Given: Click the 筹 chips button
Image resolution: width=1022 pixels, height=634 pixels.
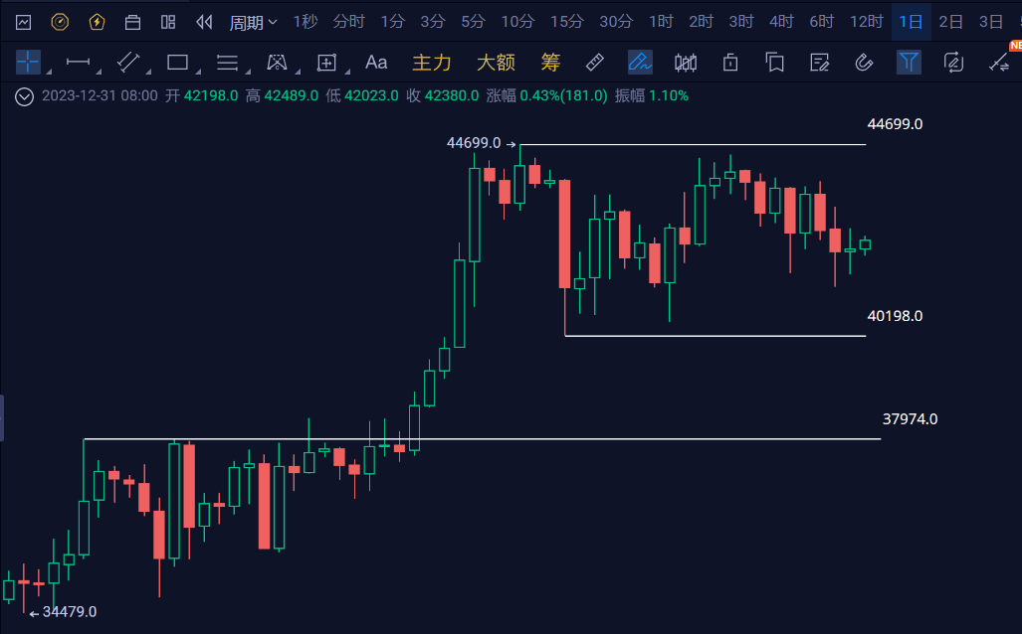Looking at the screenshot, I should (x=550, y=62).
